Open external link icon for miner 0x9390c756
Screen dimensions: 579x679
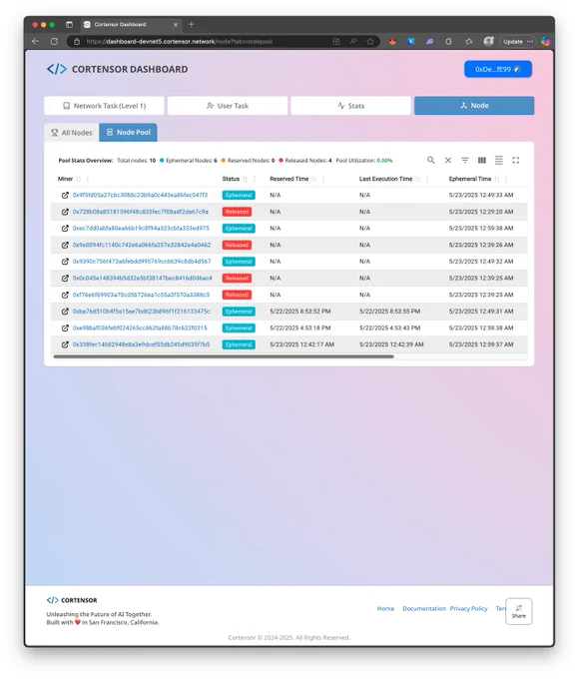(x=65, y=262)
